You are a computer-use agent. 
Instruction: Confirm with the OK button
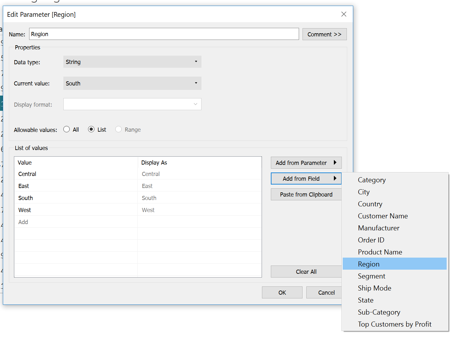pyautogui.click(x=282, y=292)
